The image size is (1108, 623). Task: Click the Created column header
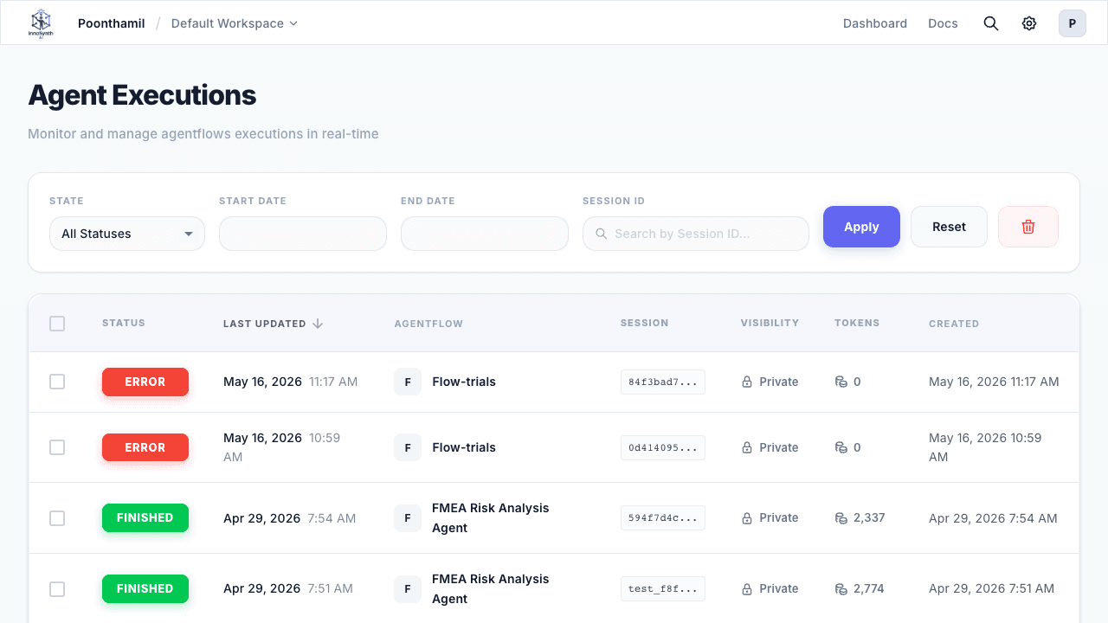954,324
